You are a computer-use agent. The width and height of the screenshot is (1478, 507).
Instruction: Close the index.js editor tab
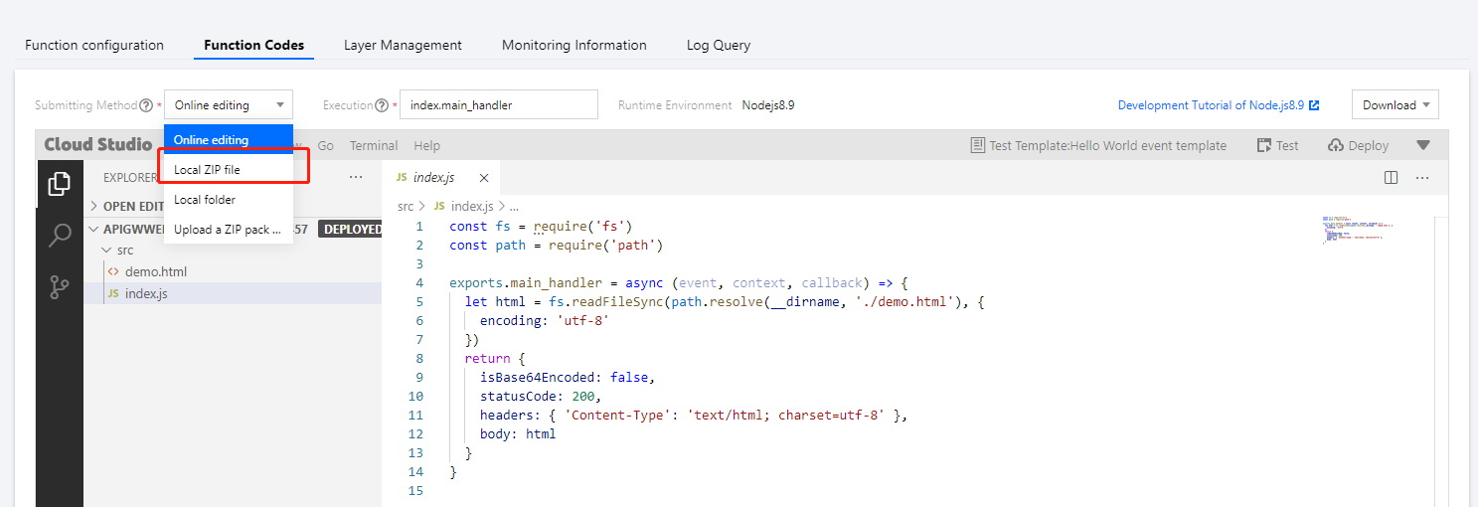click(484, 178)
